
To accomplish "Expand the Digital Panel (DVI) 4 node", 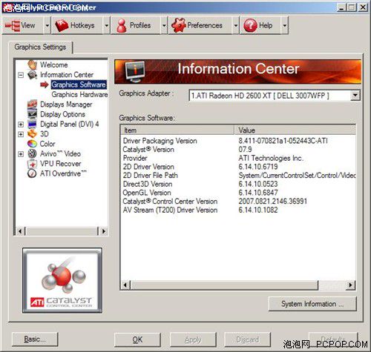I will (x=21, y=124).
